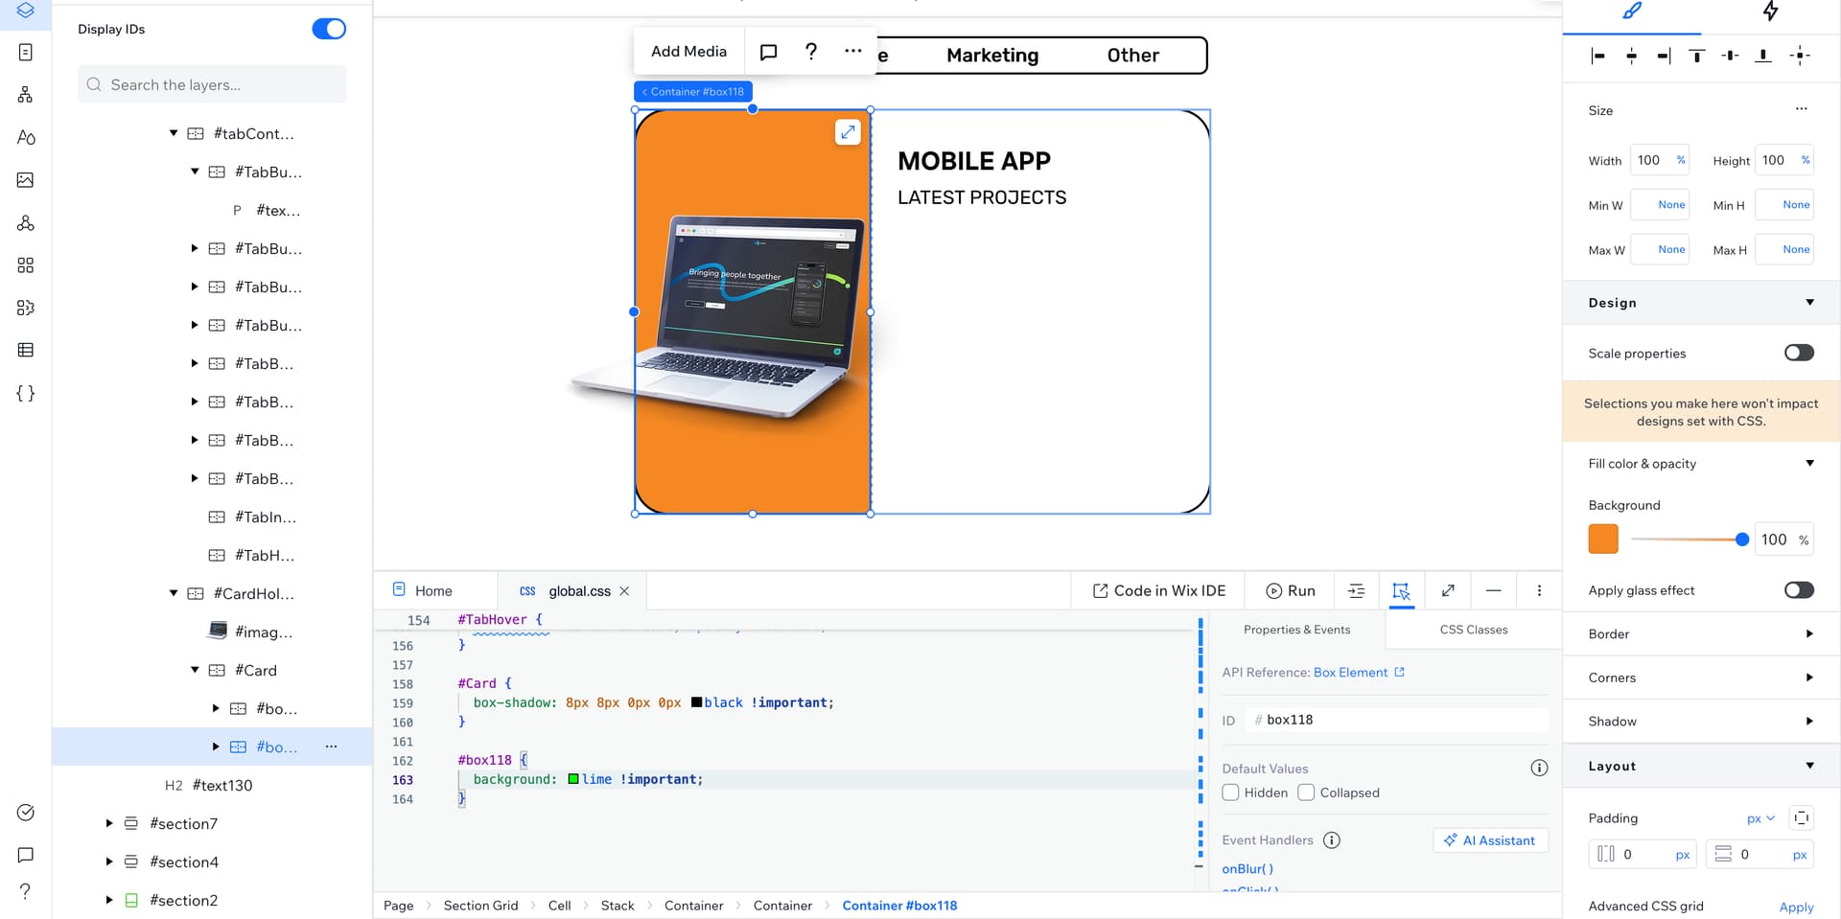The height and width of the screenshot is (919, 1841).
Task: Expand the #section7 layer
Action: pyautogui.click(x=109, y=823)
